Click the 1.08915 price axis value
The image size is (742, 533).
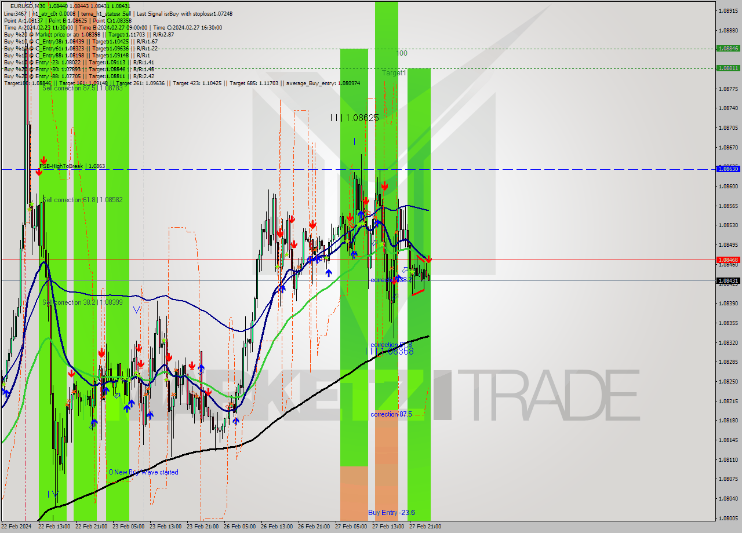(728, 10)
